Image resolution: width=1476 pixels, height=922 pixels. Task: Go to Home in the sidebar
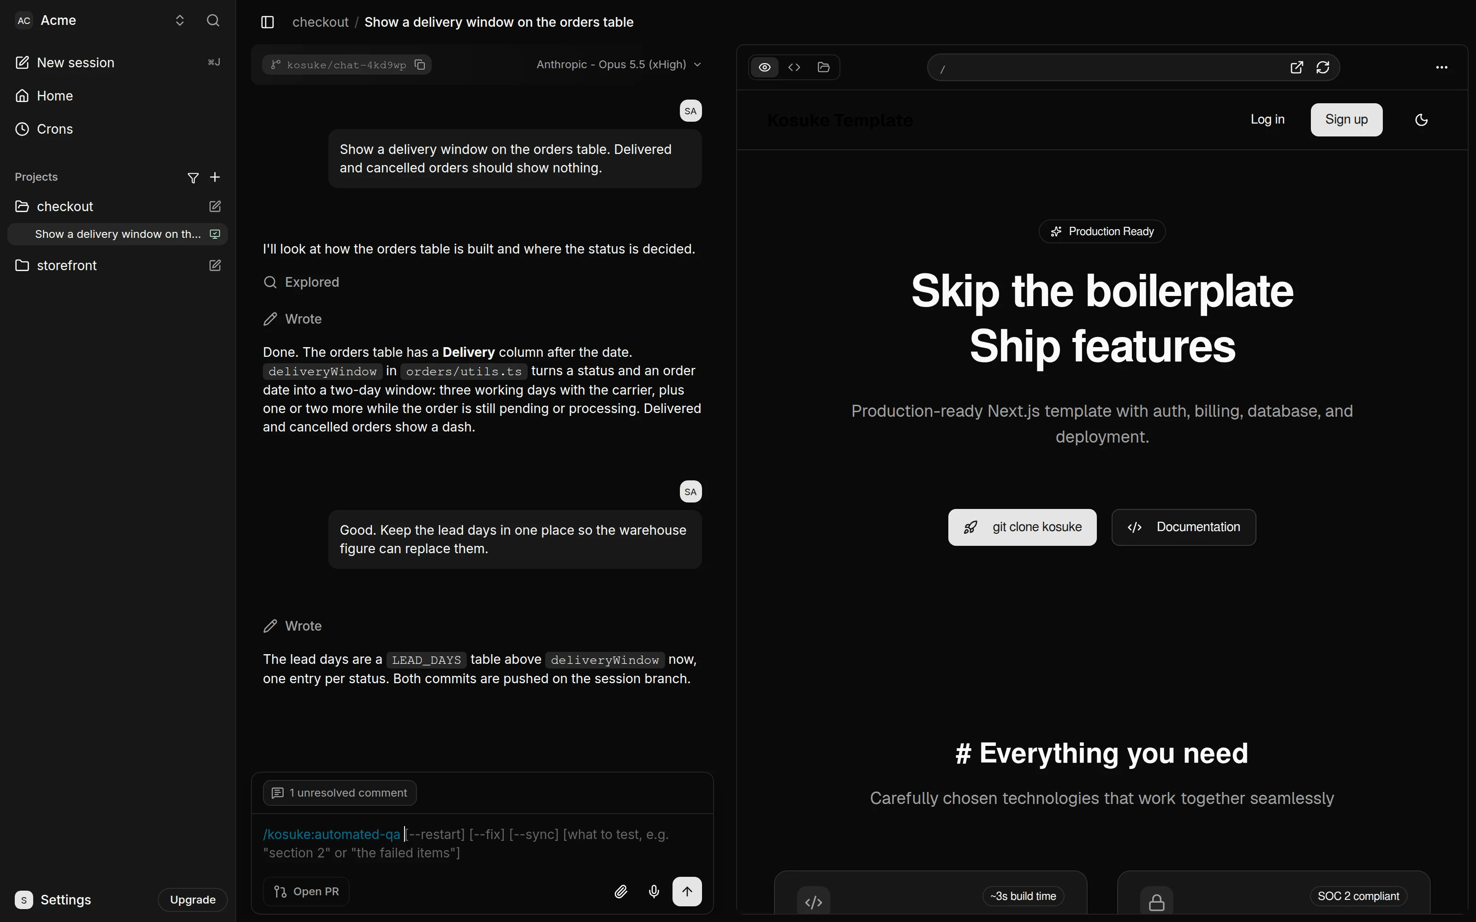pyautogui.click(x=118, y=96)
